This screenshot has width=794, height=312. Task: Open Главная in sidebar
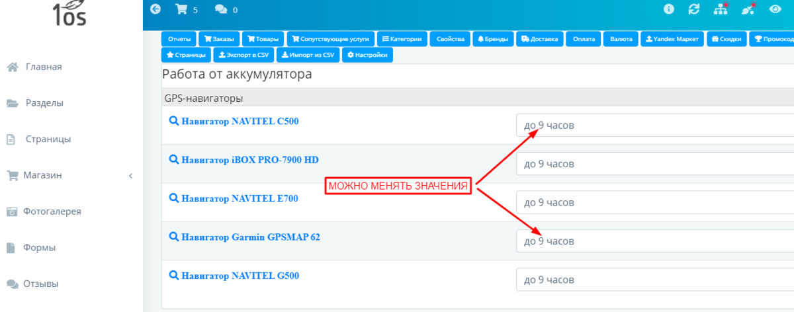pos(44,67)
